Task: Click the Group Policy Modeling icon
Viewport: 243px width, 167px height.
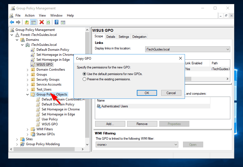Action: (22, 144)
